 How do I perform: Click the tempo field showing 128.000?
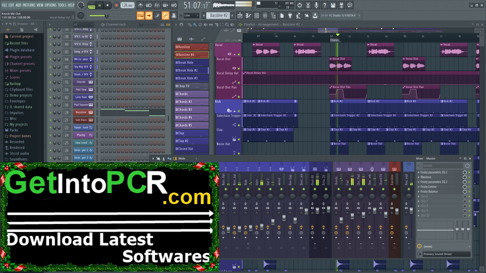click(x=128, y=5)
